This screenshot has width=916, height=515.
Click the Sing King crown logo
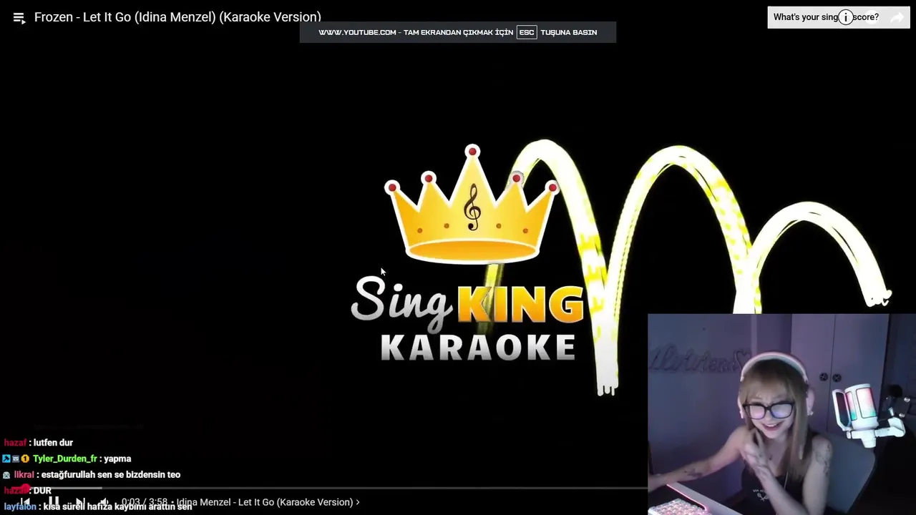[472, 205]
